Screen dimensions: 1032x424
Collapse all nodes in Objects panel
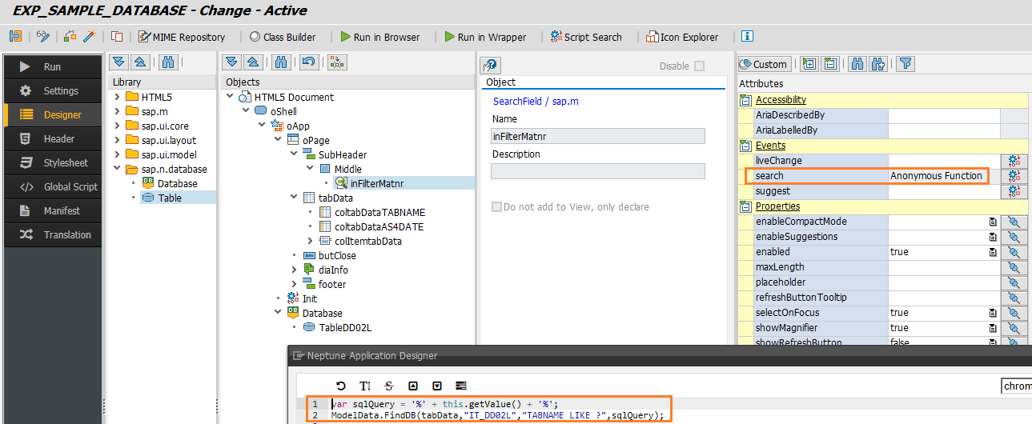point(252,62)
